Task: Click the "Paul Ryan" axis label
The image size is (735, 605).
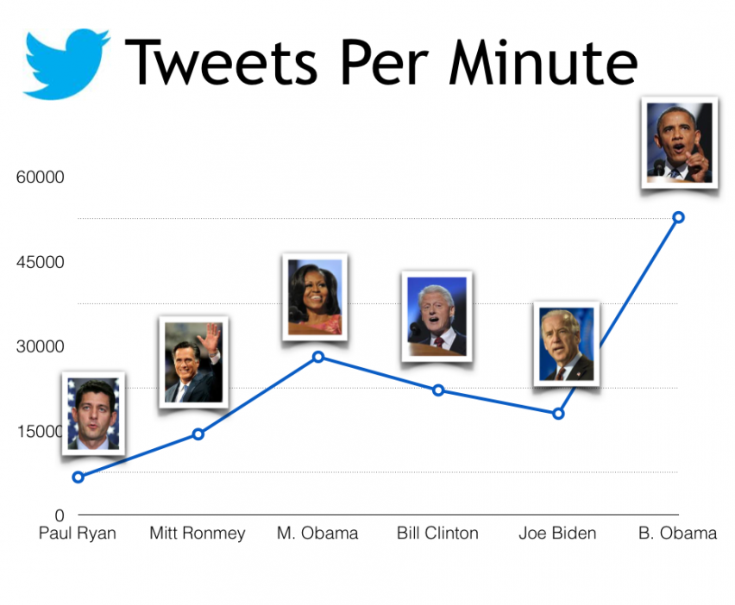Action: [x=78, y=533]
